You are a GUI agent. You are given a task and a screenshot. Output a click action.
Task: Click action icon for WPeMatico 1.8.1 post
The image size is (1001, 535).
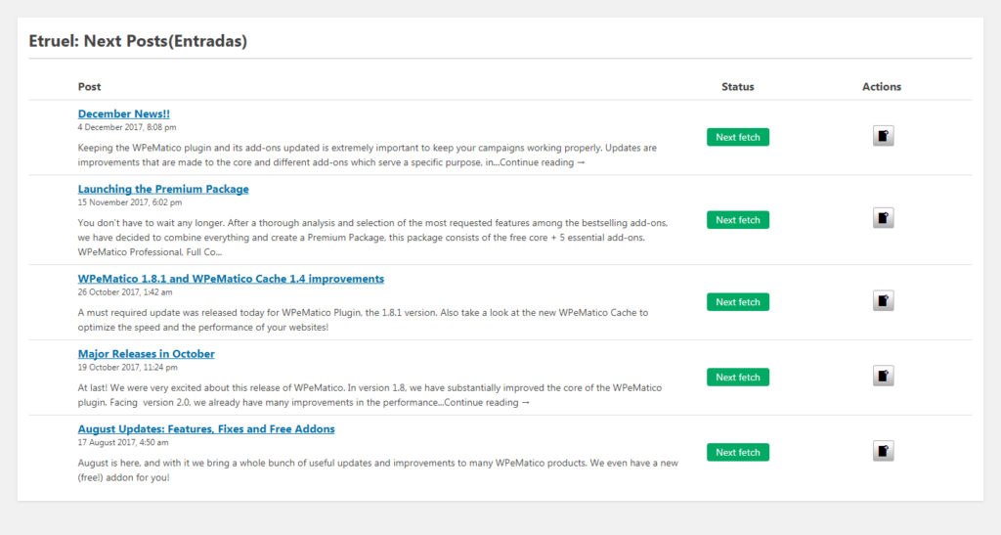click(883, 300)
